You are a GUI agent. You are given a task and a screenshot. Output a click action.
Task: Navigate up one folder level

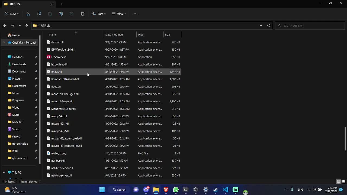point(26,25)
